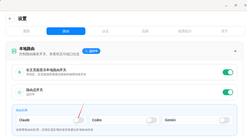
Task: Click the lightning bolt icon
Action: [x=20, y=72]
